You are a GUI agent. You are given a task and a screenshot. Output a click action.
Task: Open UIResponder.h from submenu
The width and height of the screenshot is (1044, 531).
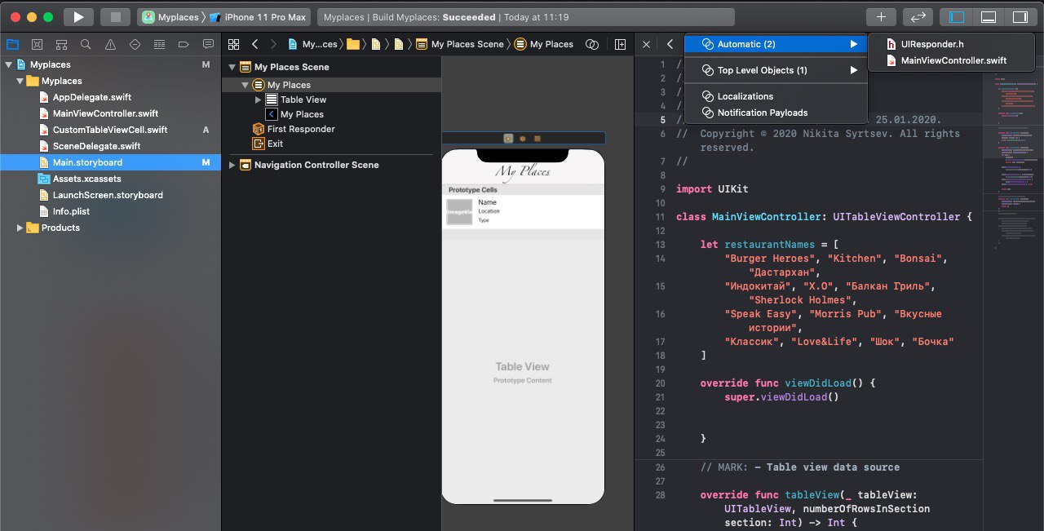pos(951,44)
